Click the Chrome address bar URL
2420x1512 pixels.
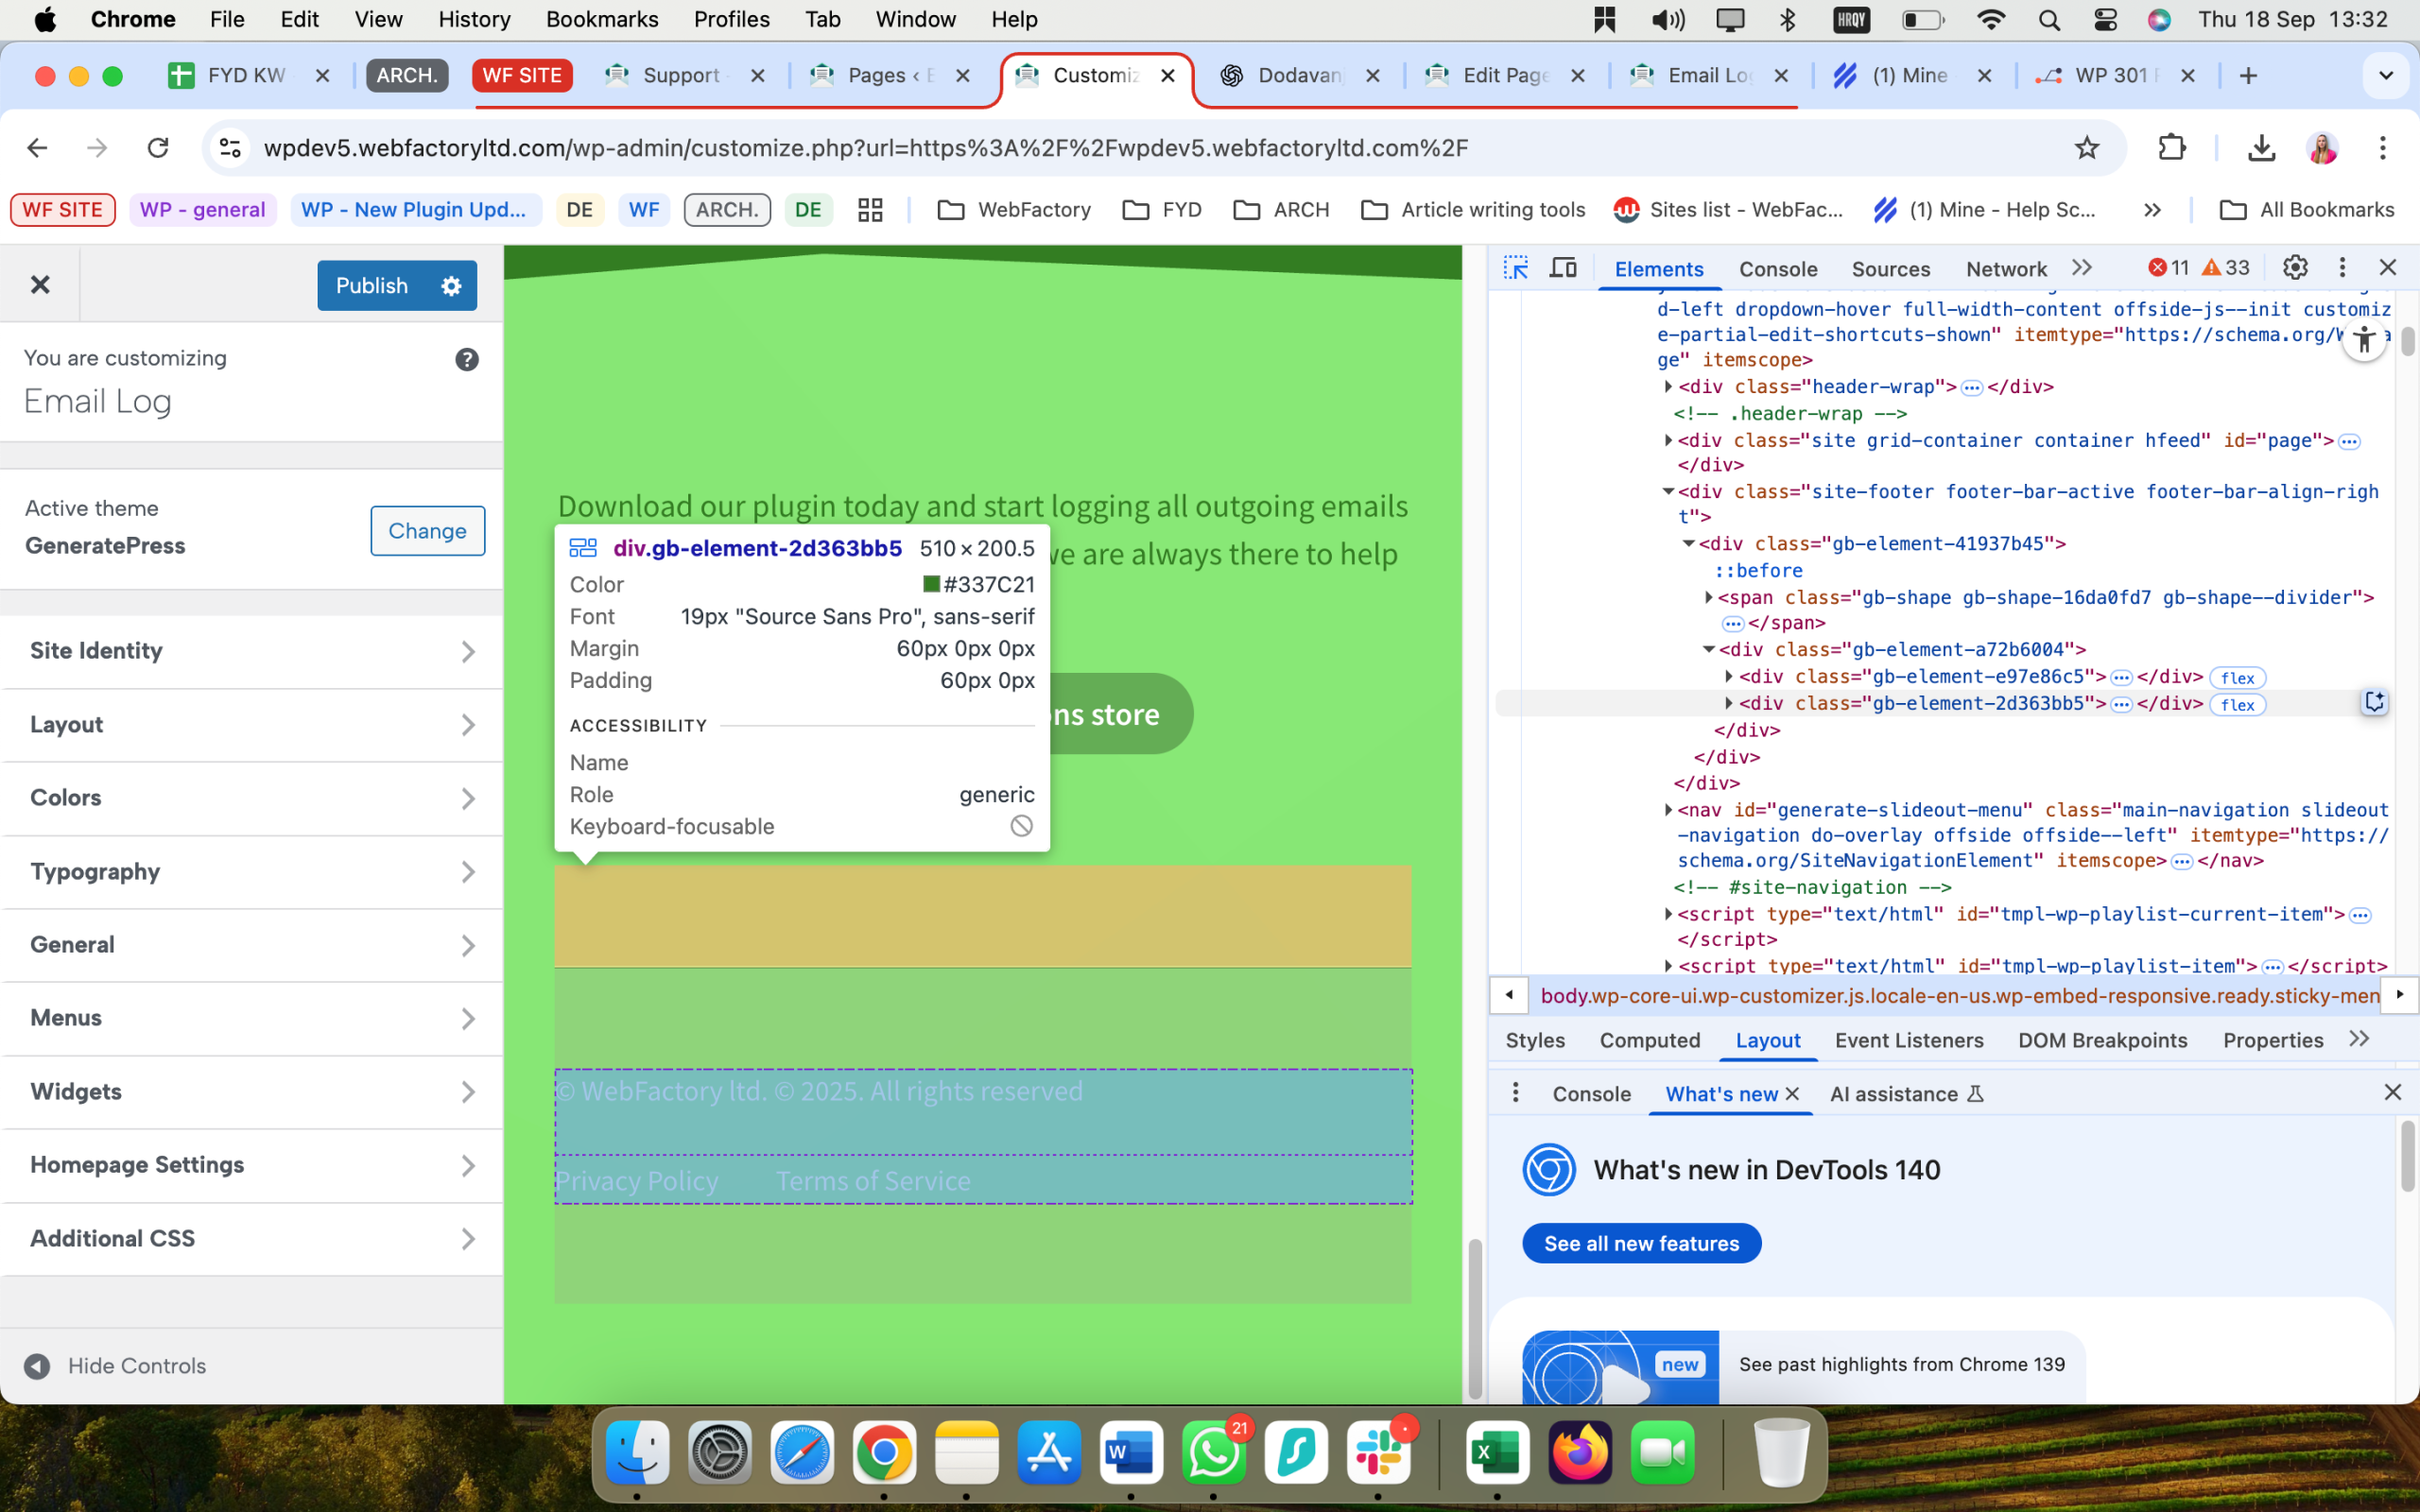865,148
